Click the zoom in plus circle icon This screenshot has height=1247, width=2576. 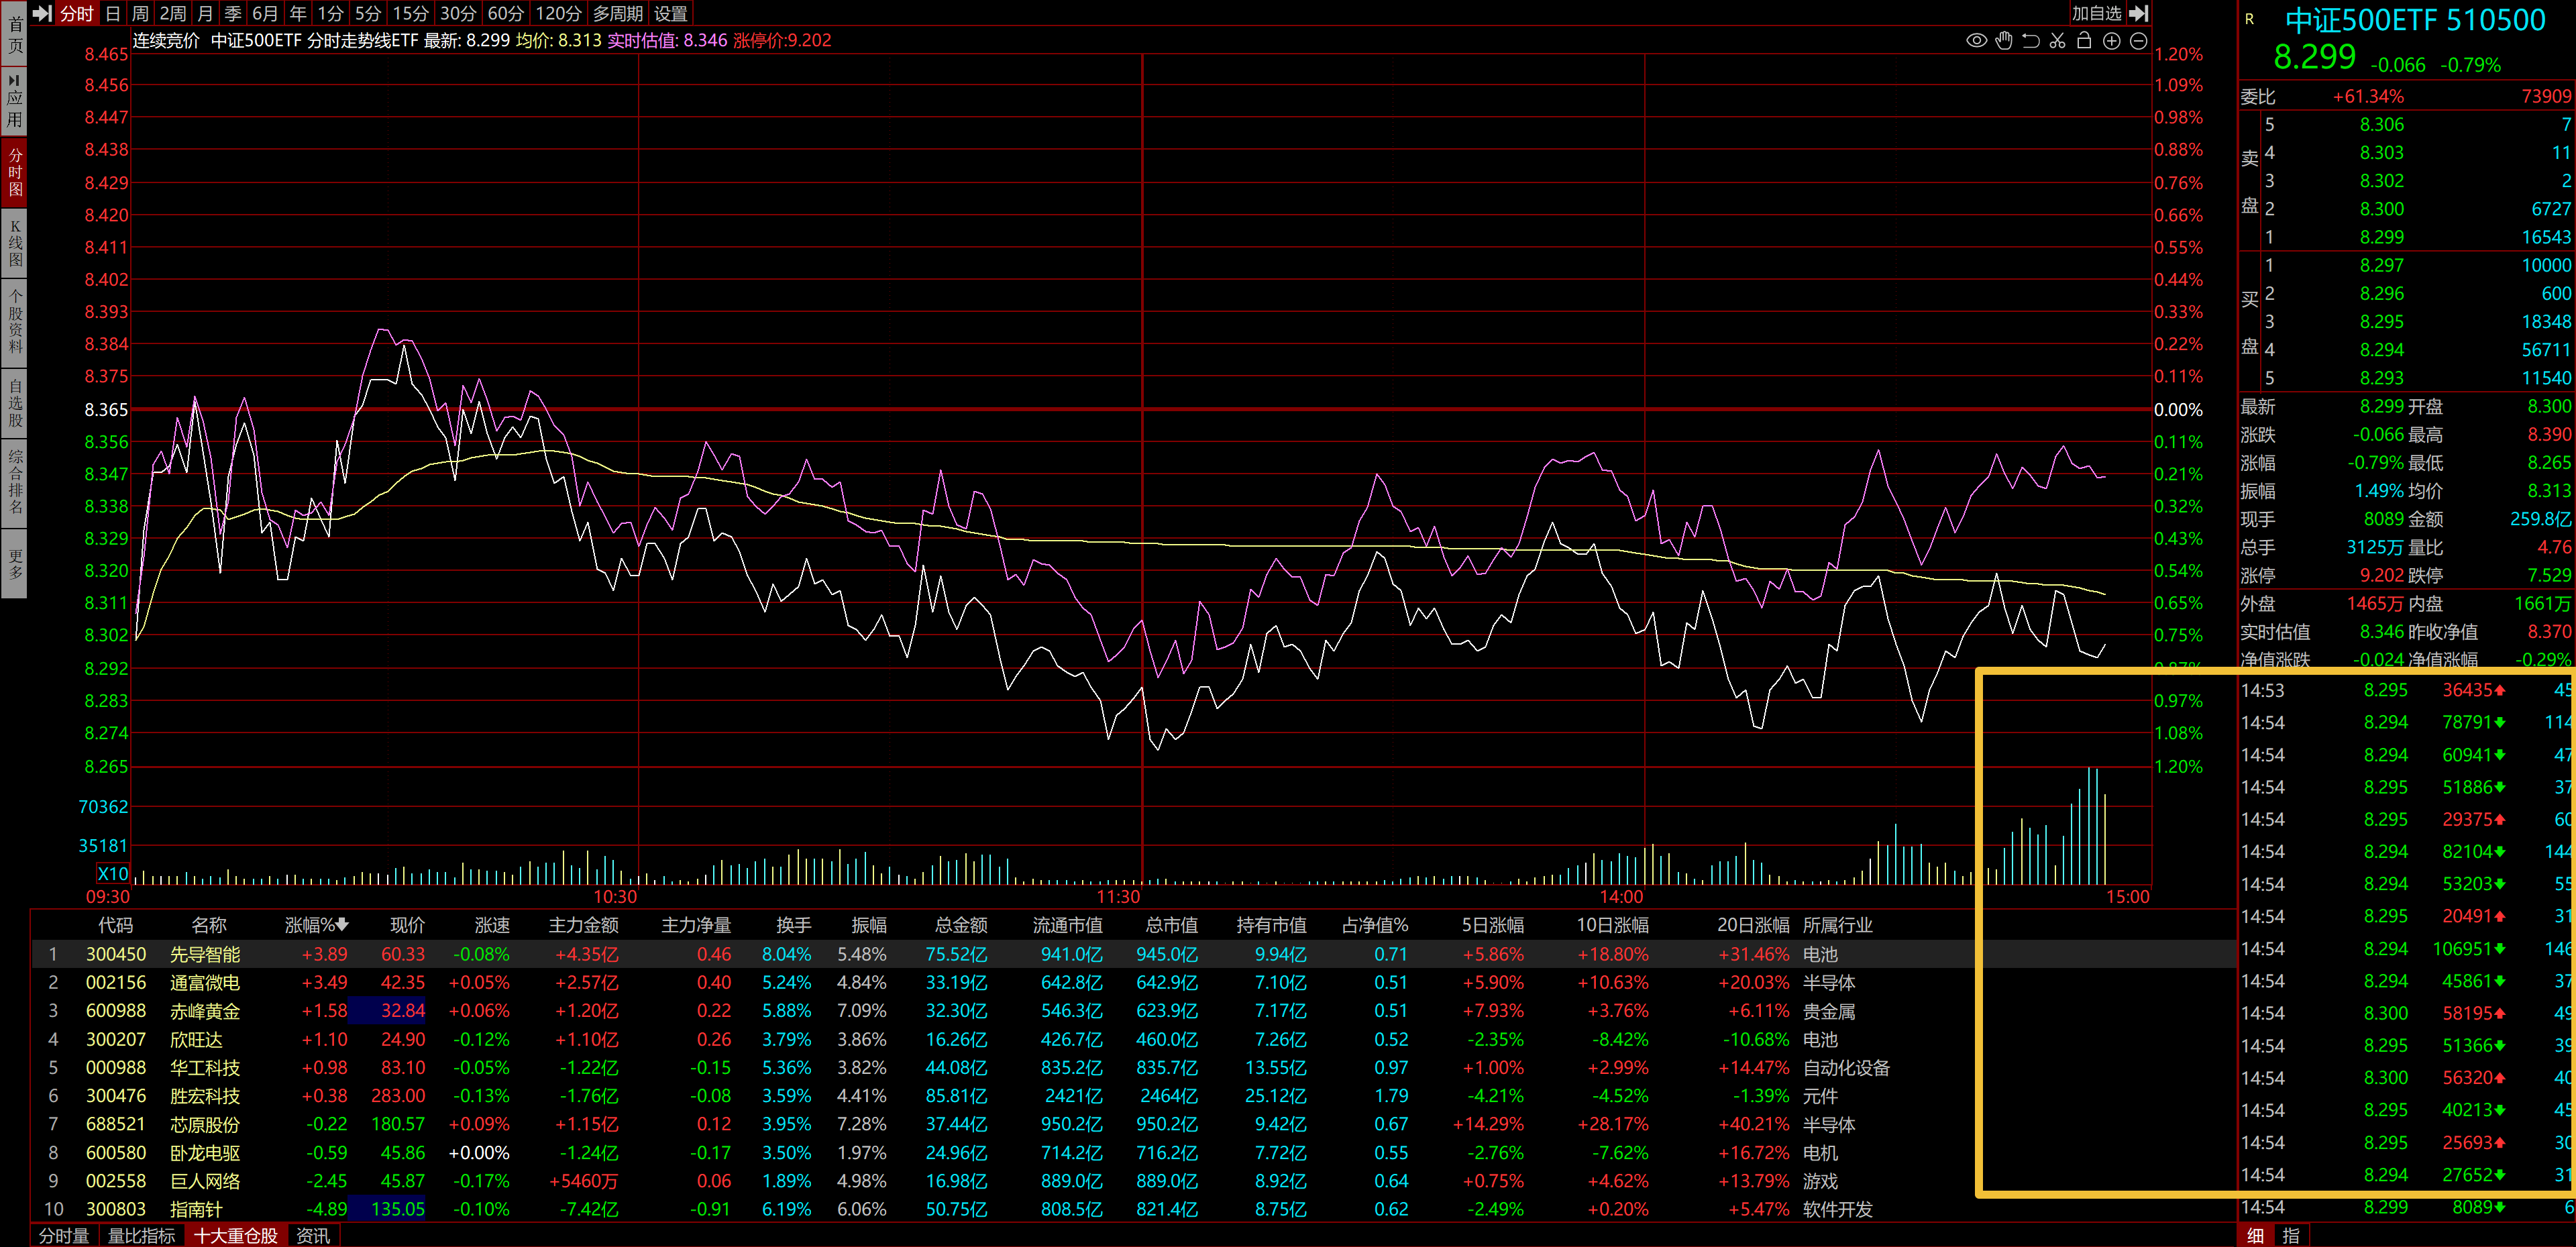click(2111, 41)
